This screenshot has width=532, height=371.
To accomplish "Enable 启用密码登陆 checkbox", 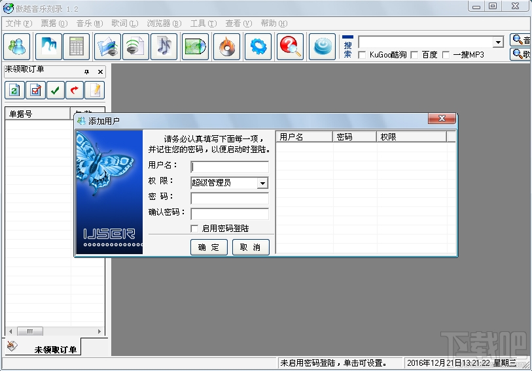I will 194,229.
